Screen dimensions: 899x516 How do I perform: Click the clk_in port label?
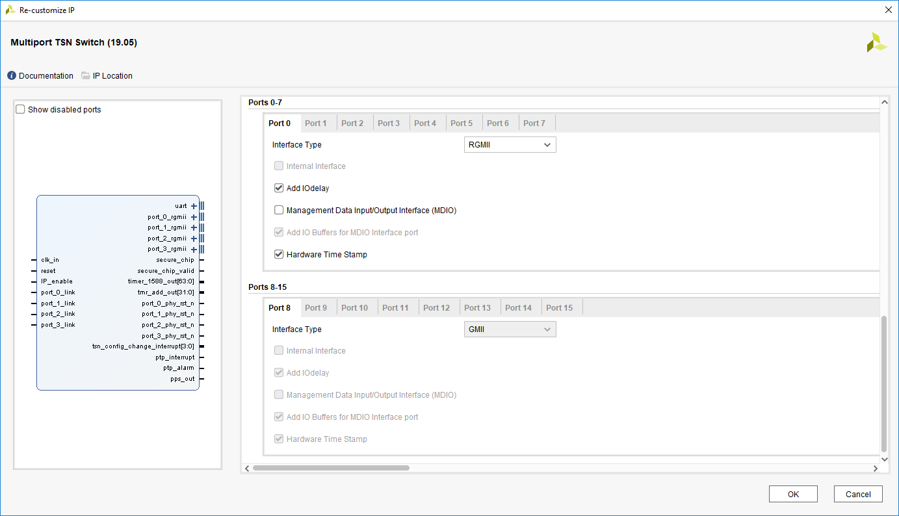(50, 260)
